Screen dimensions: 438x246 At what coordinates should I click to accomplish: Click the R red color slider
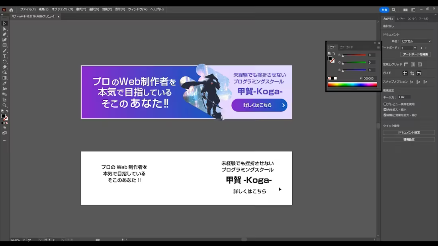[x=354, y=55]
